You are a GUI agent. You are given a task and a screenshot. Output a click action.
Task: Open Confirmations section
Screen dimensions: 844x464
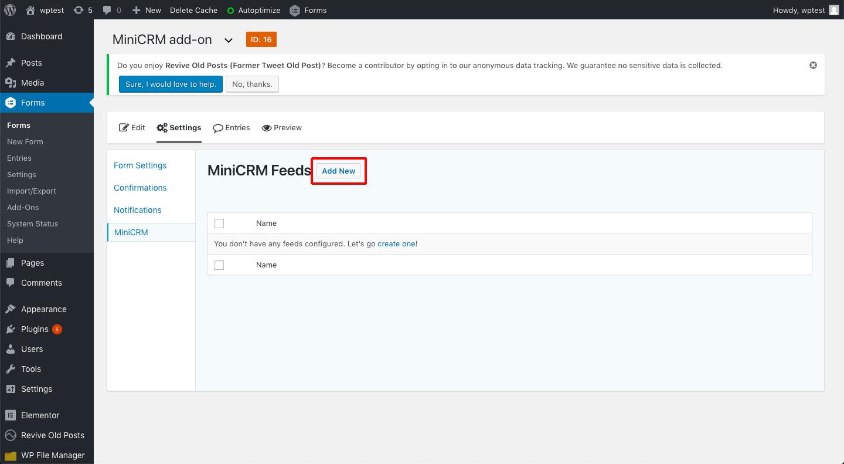pyautogui.click(x=140, y=188)
